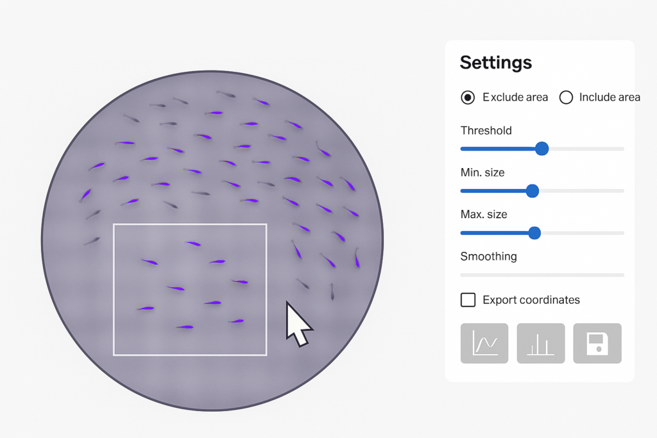This screenshot has height=438, width=657.
Task: Click the Threshold slider handle
Action: 542,149
